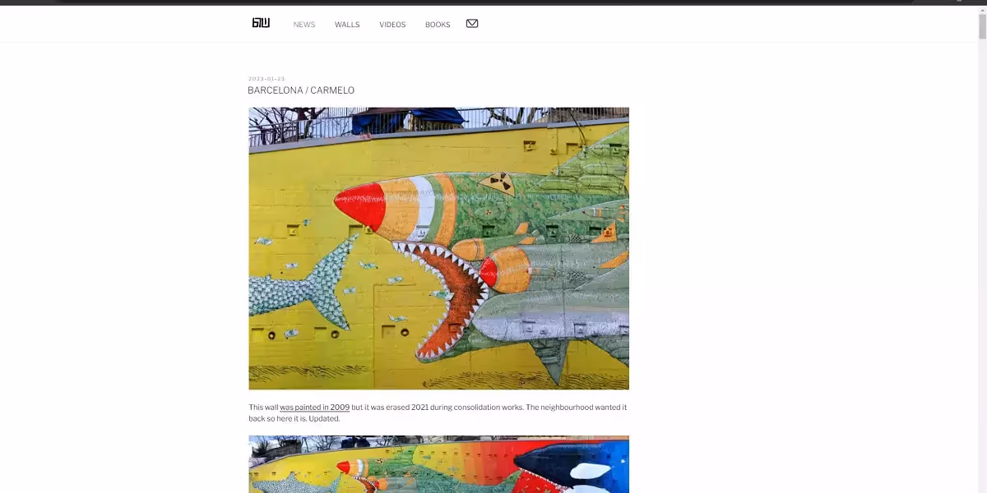Click the post description paragraph text
Screen dimensions: 987x493
coord(438,412)
